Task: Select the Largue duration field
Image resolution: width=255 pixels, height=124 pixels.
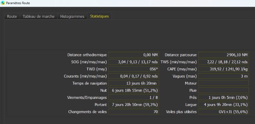Action: point(223,105)
